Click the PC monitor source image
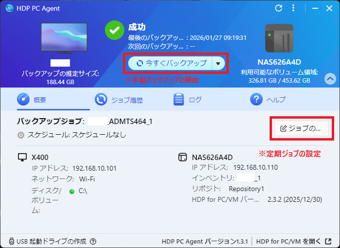Viewport: 340px width, 248px height. (x=61, y=38)
